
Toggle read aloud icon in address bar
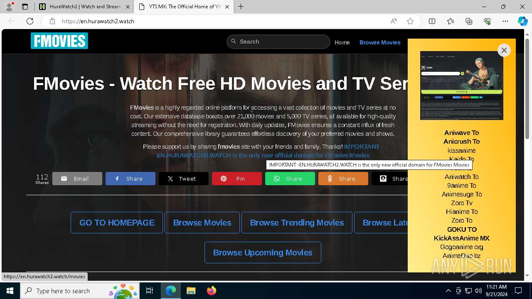(394, 21)
